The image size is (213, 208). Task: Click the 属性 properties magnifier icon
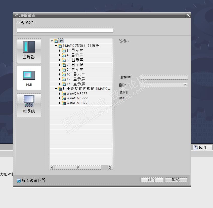point(196,147)
